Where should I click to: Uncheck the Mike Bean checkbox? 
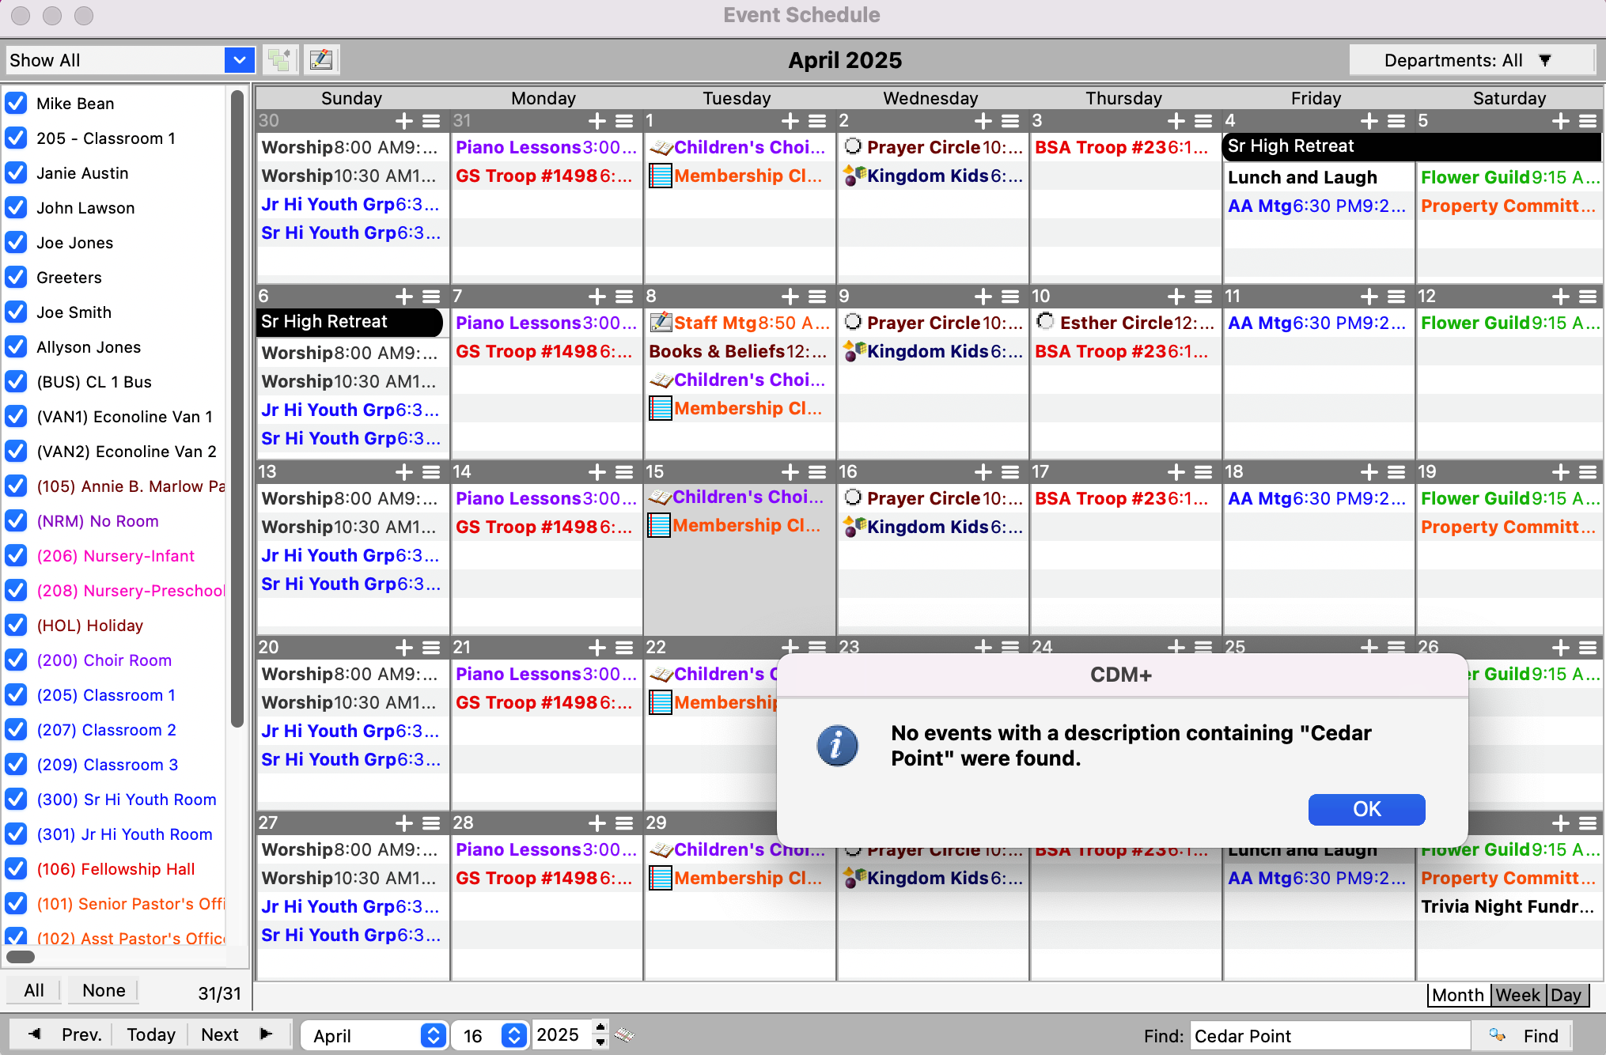pyautogui.click(x=17, y=104)
